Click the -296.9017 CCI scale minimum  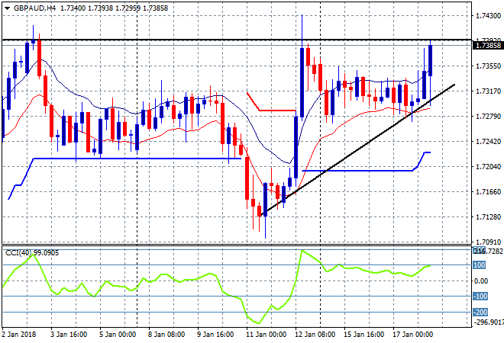click(x=489, y=322)
